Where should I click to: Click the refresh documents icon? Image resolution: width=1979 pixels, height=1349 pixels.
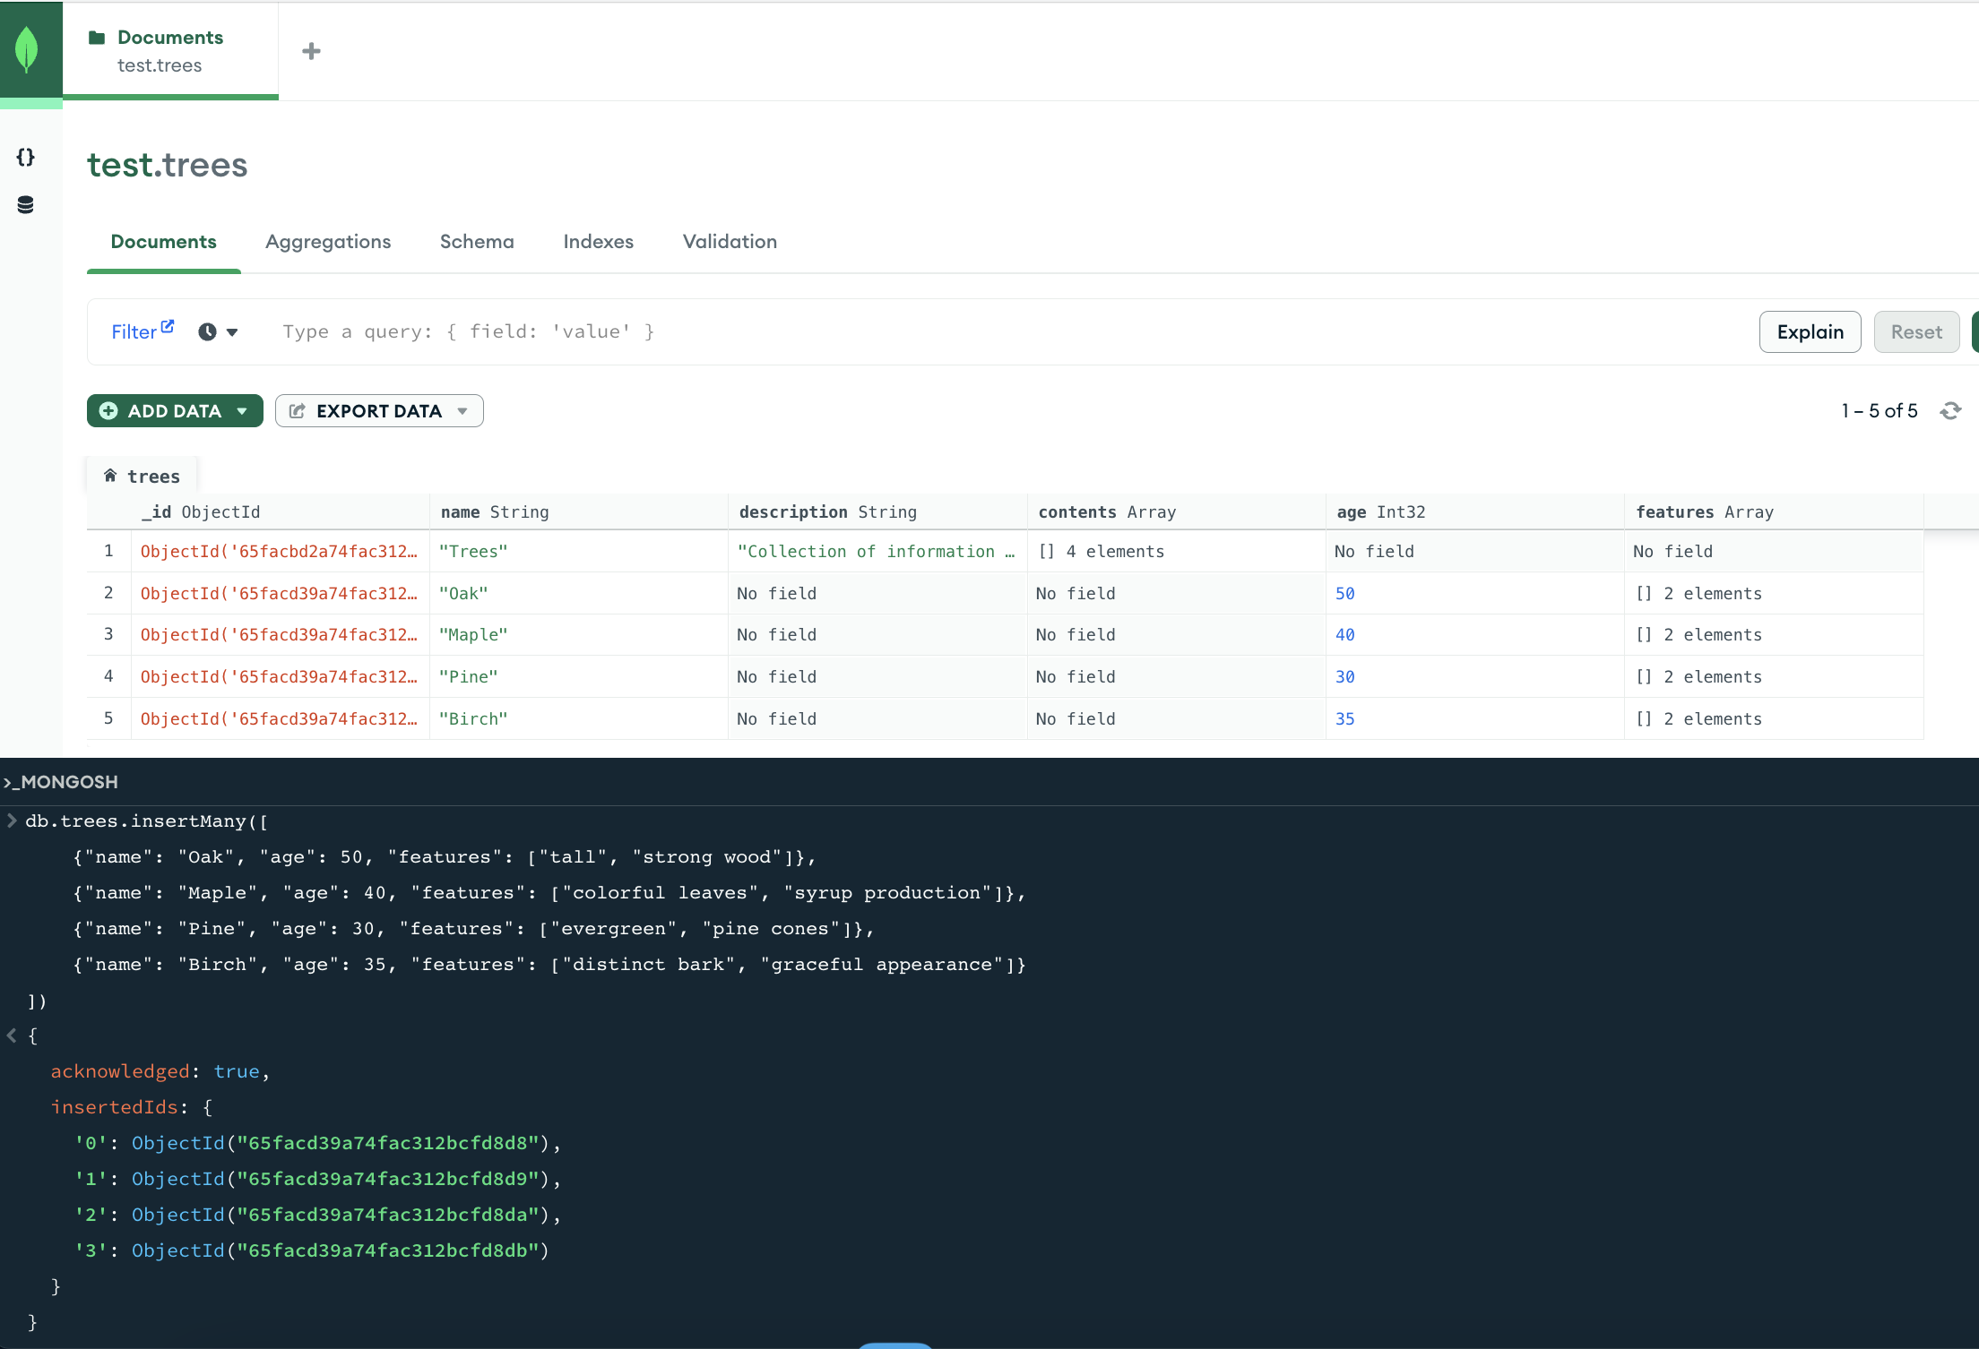[1950, 411]
